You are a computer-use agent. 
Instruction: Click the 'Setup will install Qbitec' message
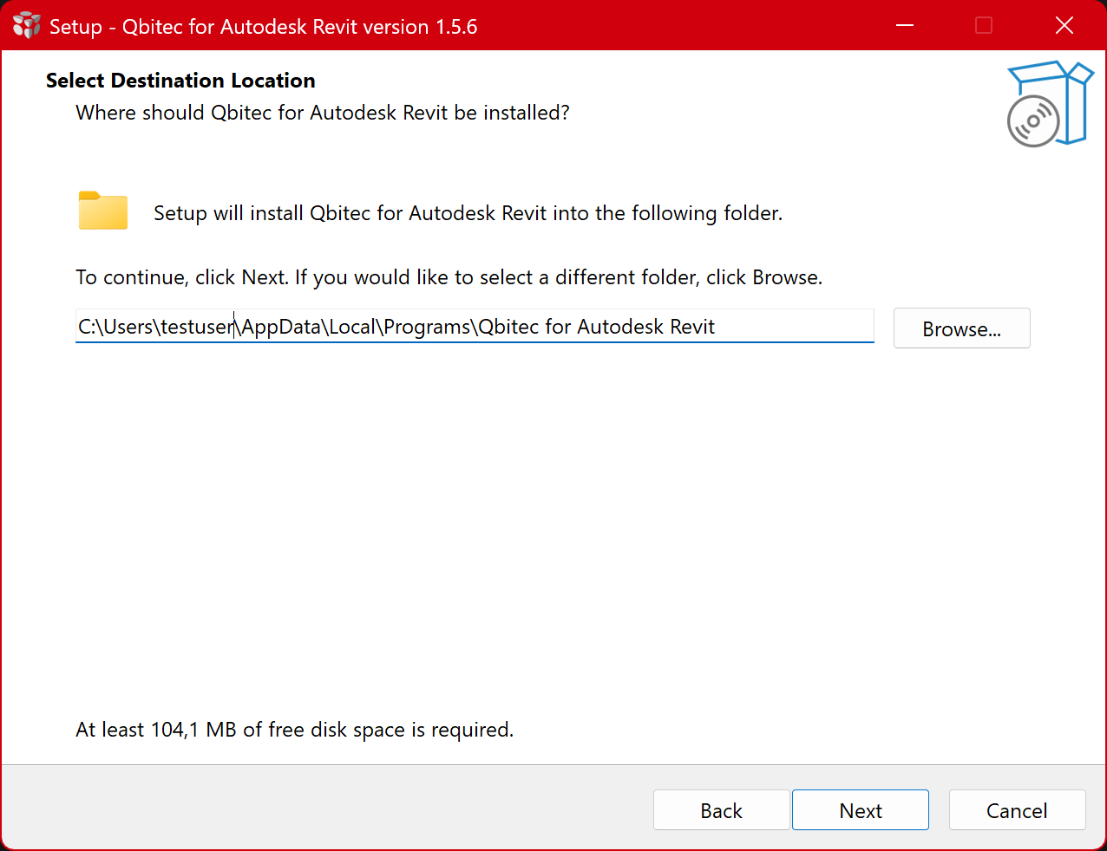coord(468,213)
